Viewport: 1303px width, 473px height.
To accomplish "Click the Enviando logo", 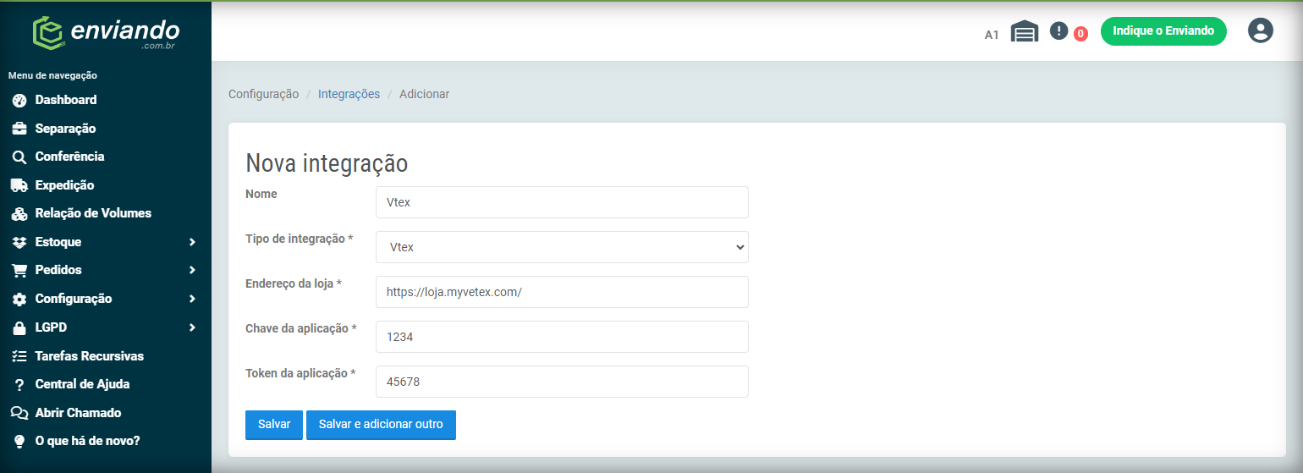I will pyautogui.click(x=105, y=34).
